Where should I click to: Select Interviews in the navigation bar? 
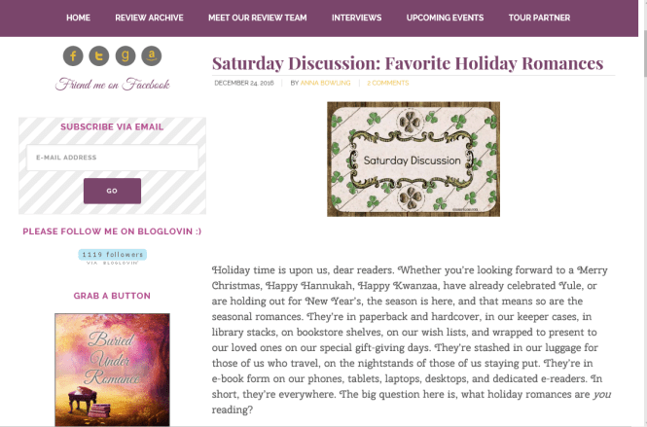356,18
